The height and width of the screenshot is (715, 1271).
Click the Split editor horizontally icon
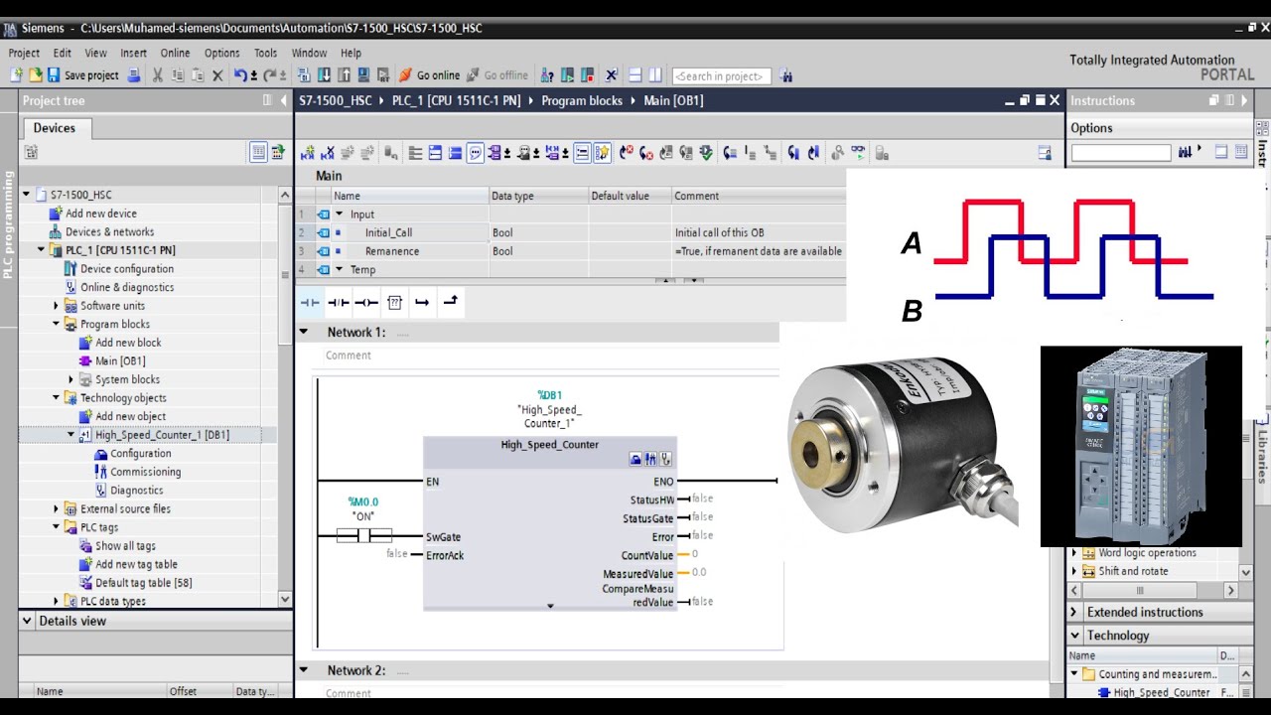click(635, 75)
